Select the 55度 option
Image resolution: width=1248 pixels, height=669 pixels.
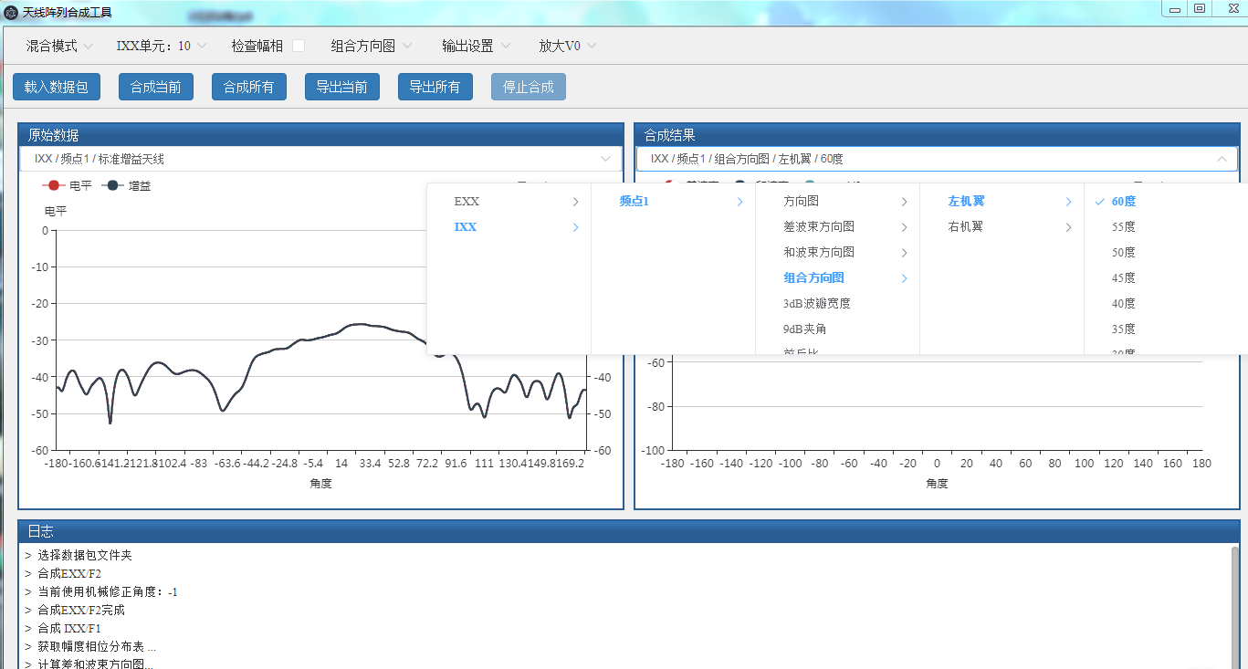click(x=1166, y=227)
